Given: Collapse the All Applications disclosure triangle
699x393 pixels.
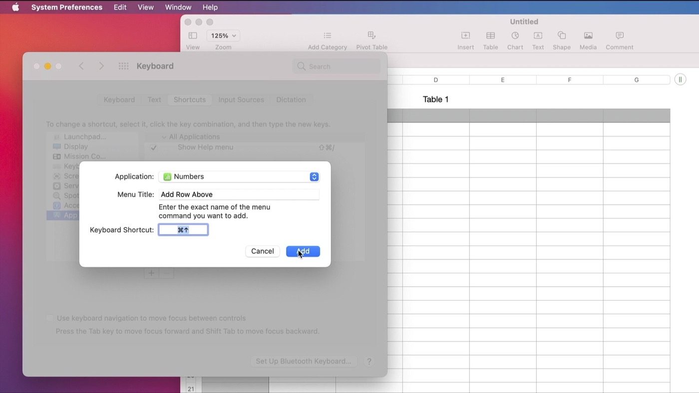Looking at the screenshot, I should pyautogui.click(x=164, y=137).
